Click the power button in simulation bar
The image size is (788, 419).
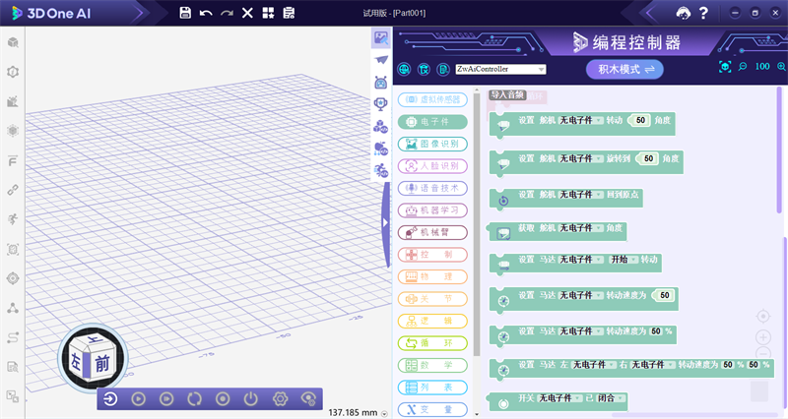[x=251, y=399]
